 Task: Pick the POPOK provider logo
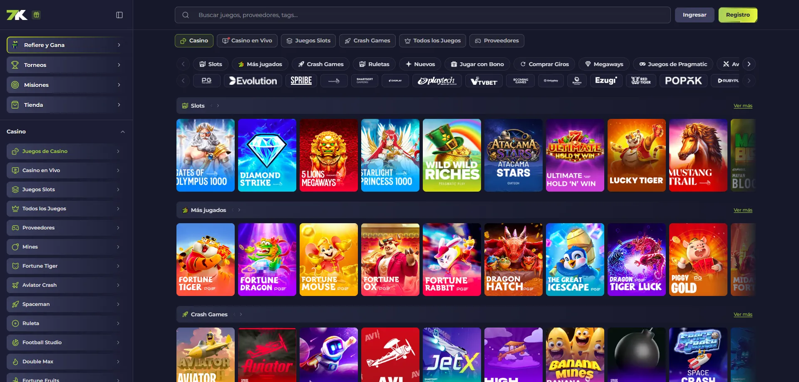point(683,81)
